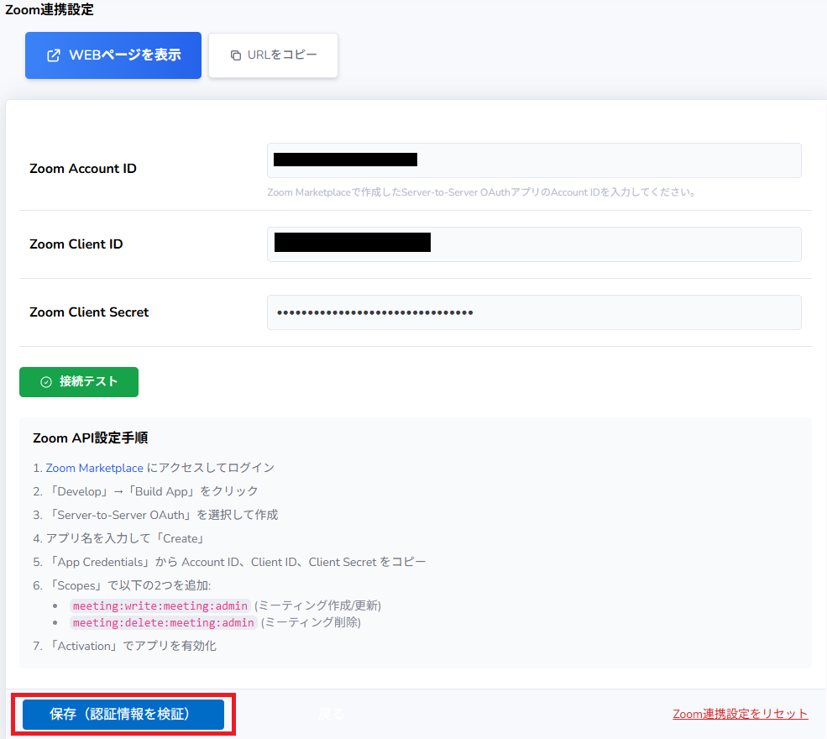Viewport: 827px width, 739px height.
Task: Focus the Zoom Client ID input field
Action: (605, 244)
